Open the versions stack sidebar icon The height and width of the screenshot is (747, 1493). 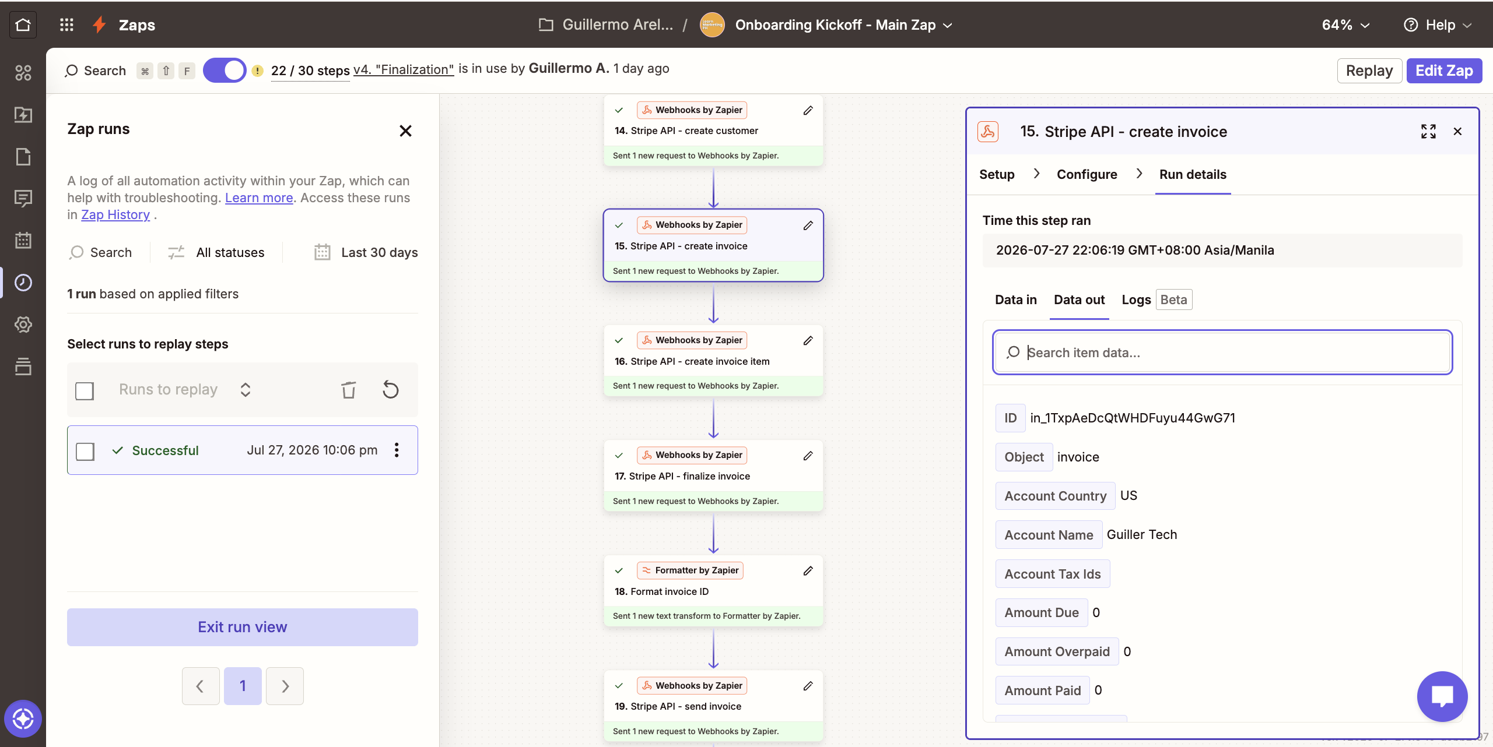coord(23,367)
